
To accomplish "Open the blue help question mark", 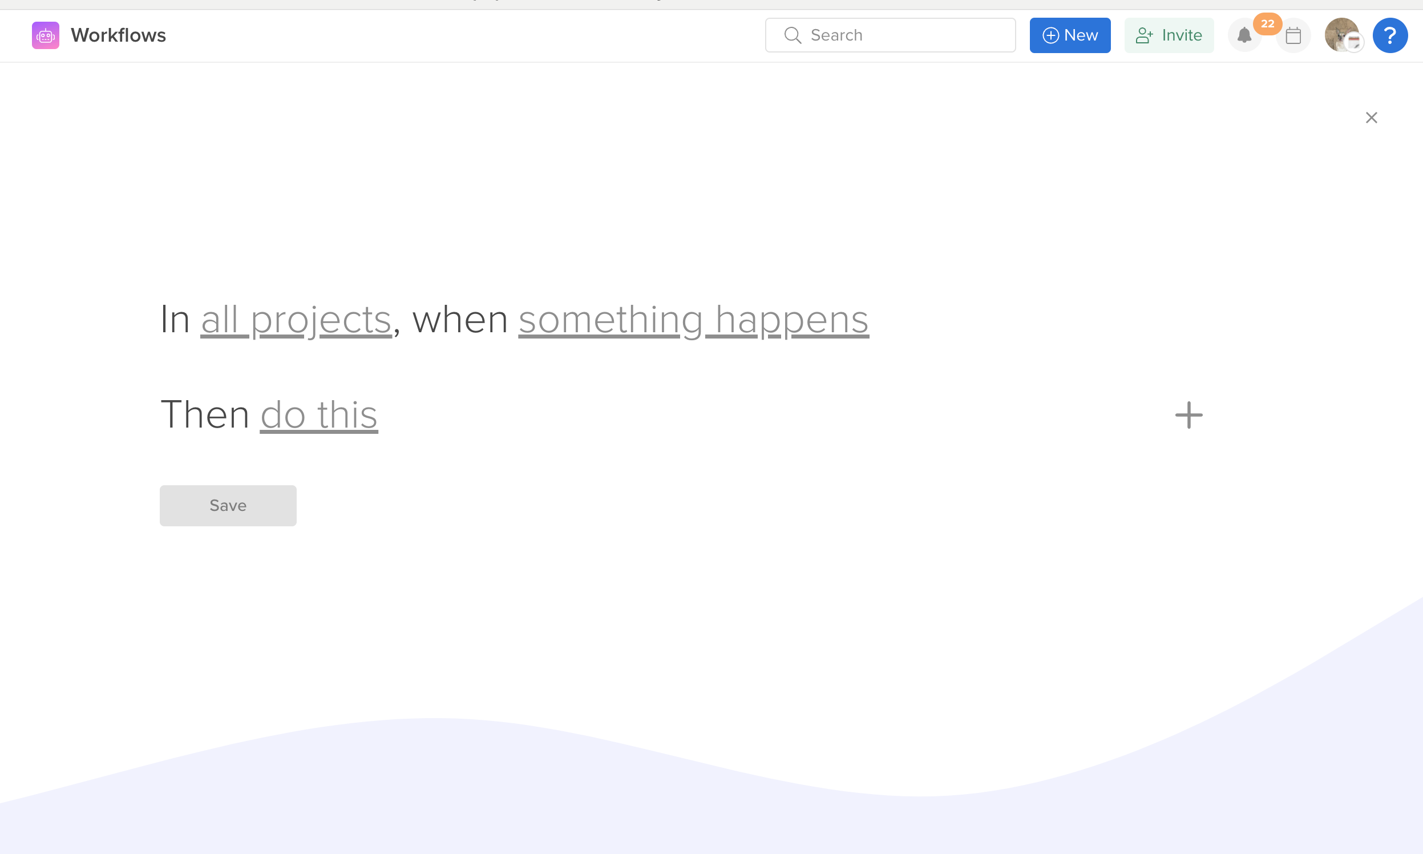I will point(1390,35).
